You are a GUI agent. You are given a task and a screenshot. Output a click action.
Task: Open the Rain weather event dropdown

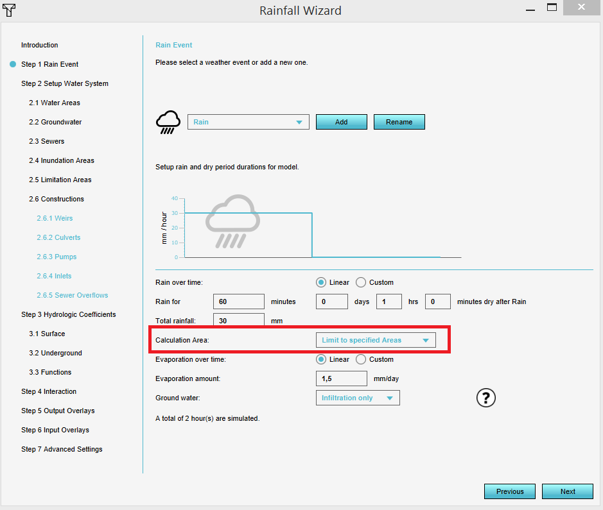[x=248, y=122]
